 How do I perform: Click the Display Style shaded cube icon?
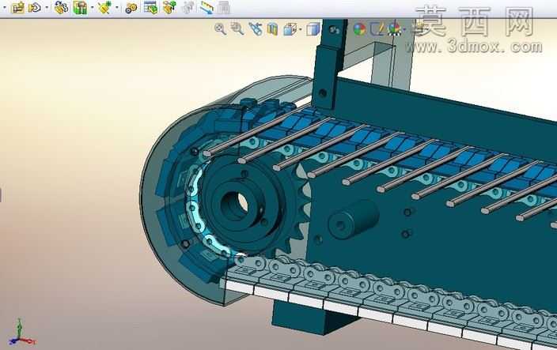313,29
